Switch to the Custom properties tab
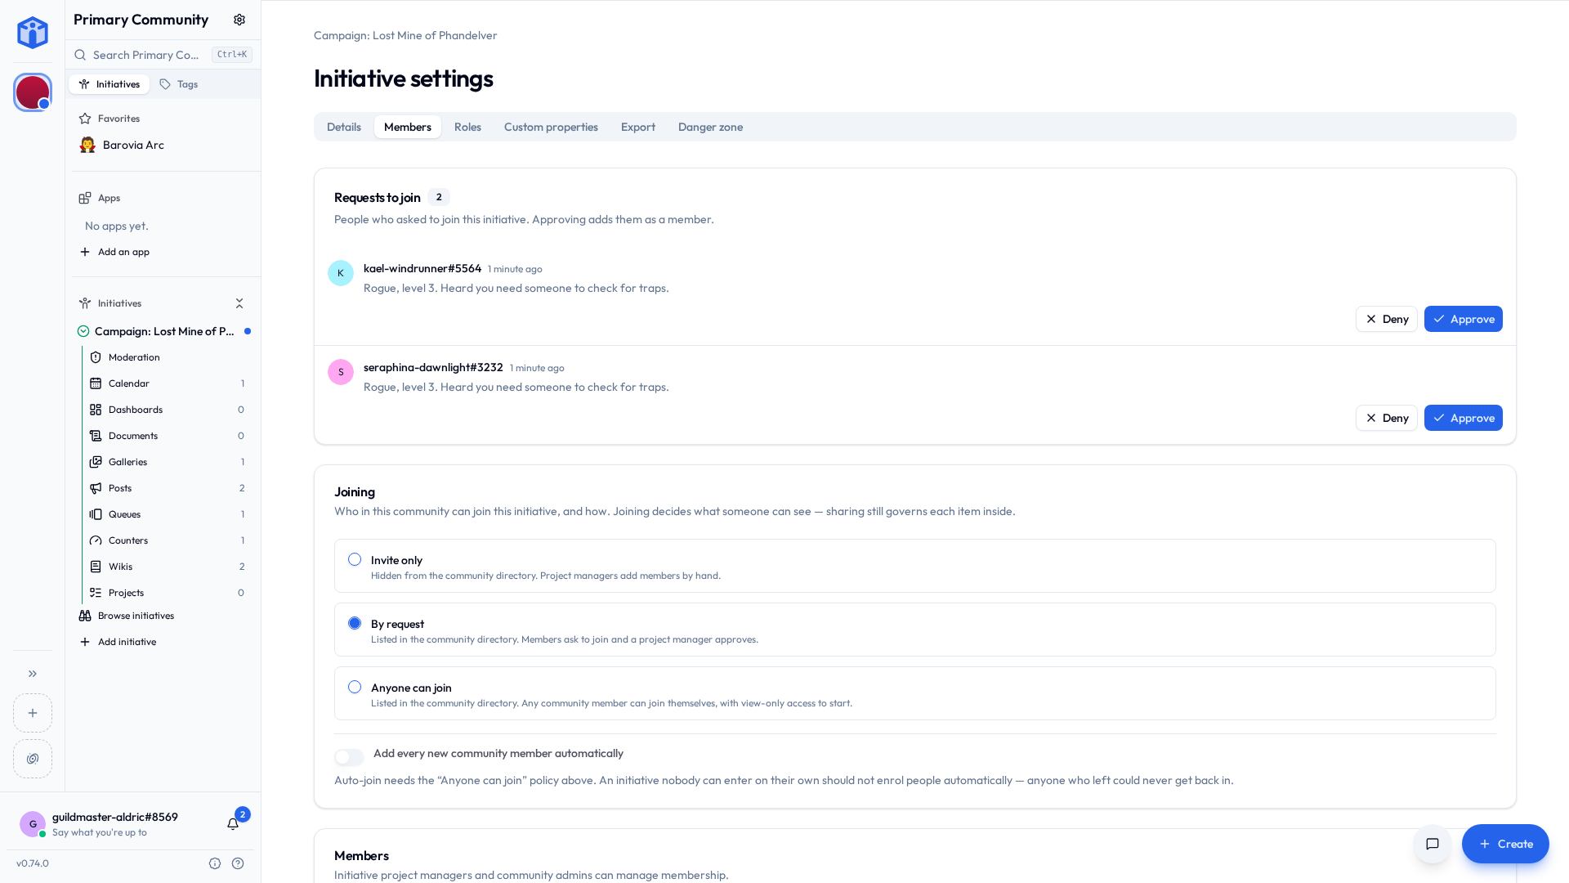Viewport: 1569px width, 883px height. point(551,127)
